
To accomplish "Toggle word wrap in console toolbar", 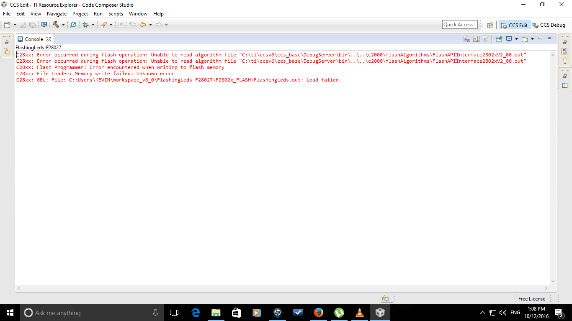I will coord(486,39).
